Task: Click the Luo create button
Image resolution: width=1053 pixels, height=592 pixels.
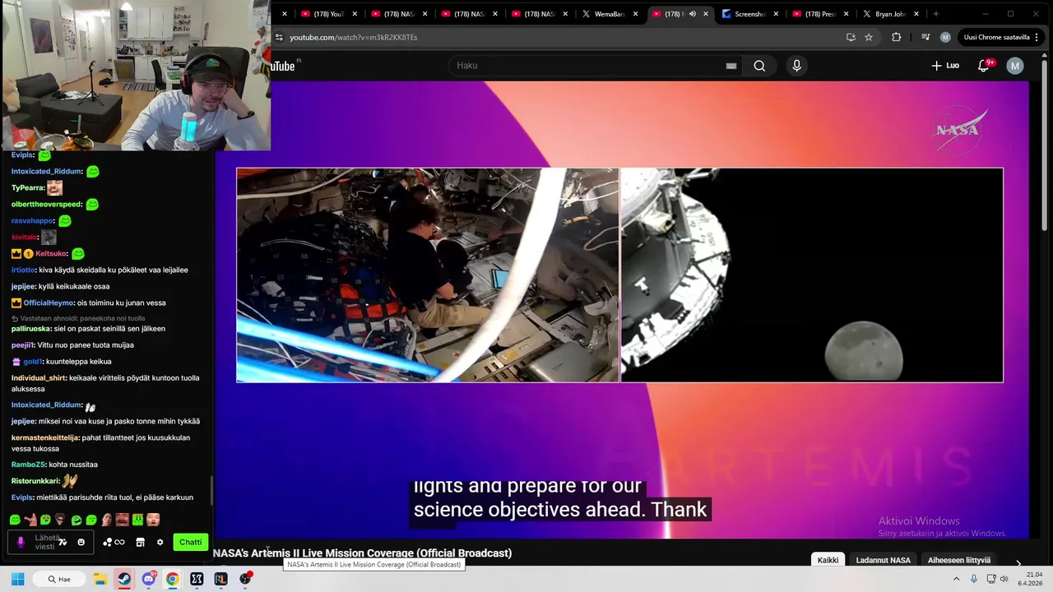Action: (945, 66)
